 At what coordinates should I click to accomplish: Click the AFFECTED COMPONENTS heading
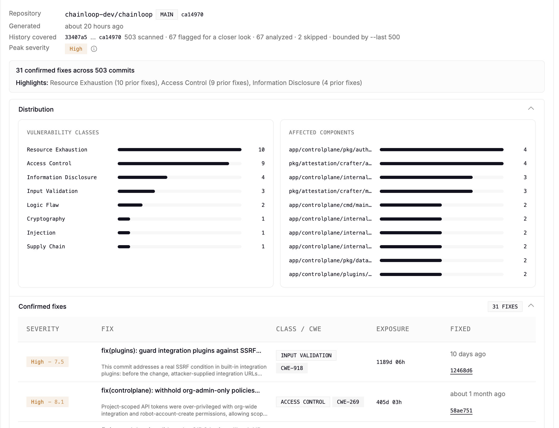pyautogui.click(x=321, y=132)
